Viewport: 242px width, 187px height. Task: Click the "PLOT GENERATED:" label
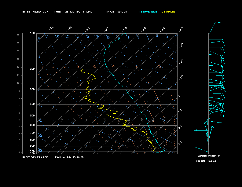tap(36, 157)
